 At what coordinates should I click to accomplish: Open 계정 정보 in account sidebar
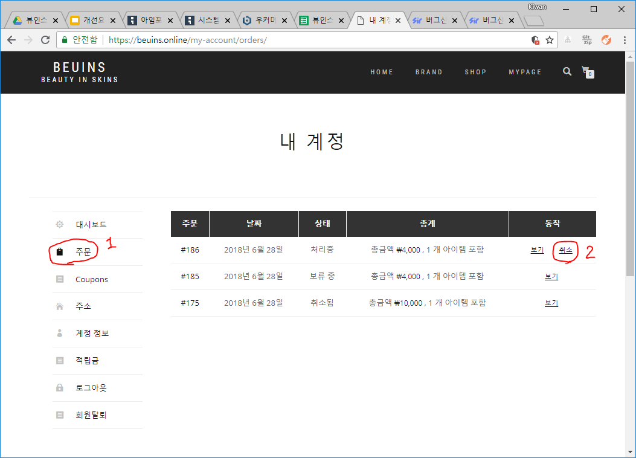(x=92, y=333)
